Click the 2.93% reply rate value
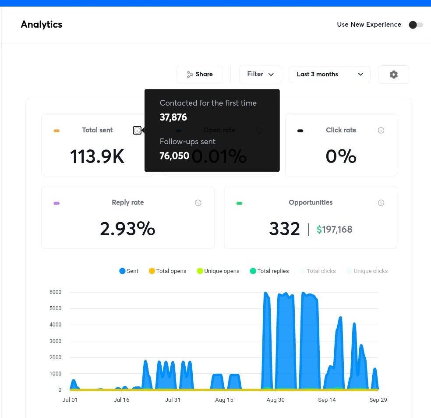431x418 pixels. (x=127, y=229)
